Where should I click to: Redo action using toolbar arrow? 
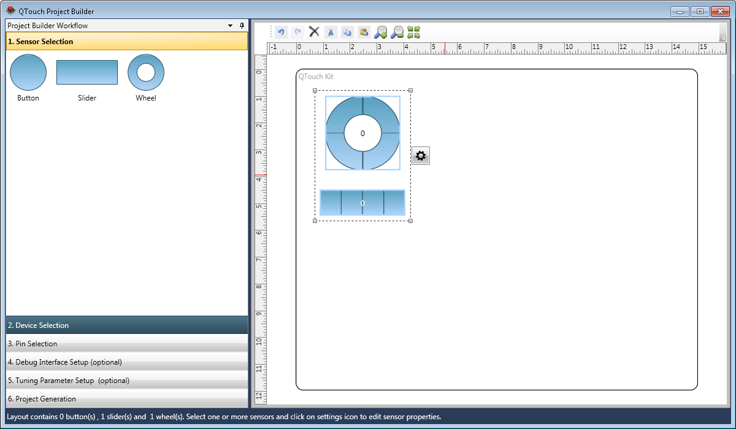coord(298,32)
